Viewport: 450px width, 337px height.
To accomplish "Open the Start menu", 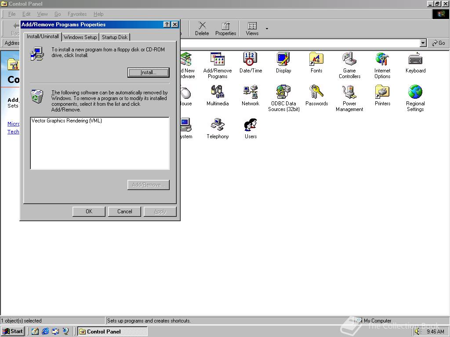I will tap(13, 331).
